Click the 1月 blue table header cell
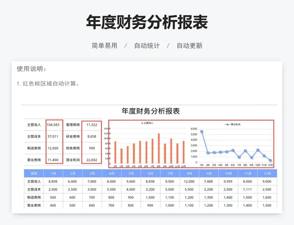Viewport: 294px width, 225px height. click(53, 174)
